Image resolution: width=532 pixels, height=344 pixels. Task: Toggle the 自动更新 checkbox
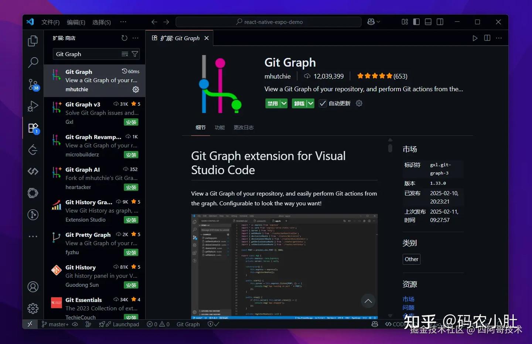(323, 103)
